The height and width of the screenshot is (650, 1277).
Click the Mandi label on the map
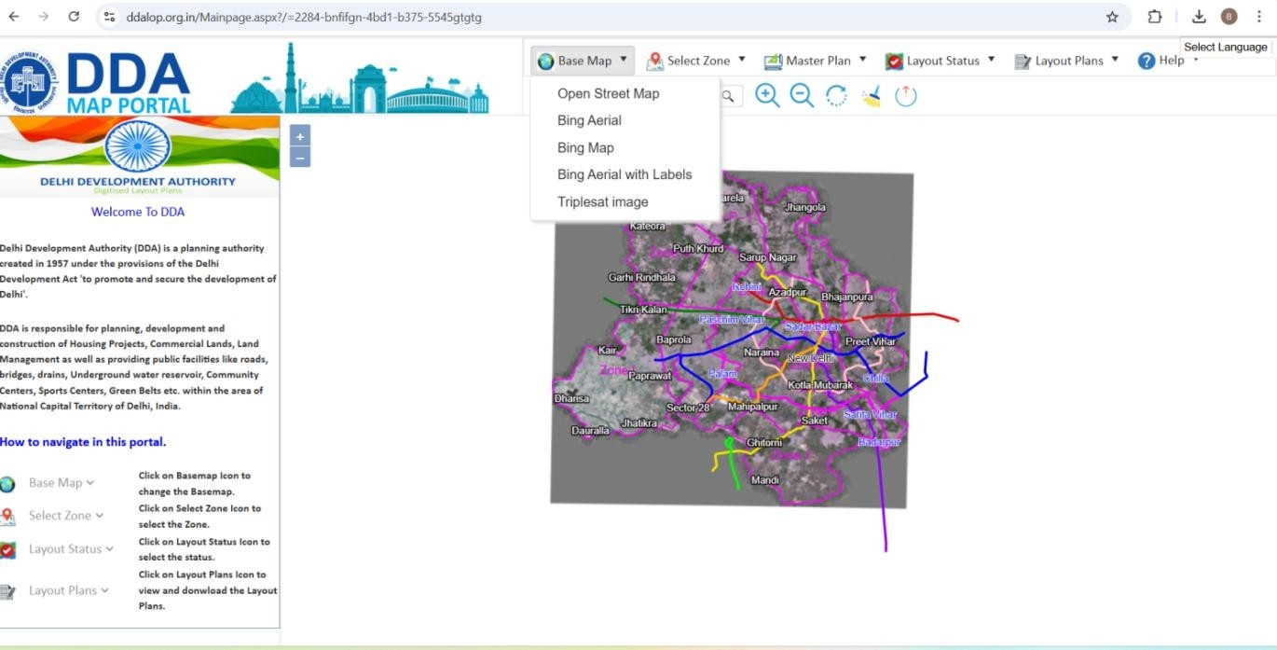764,480
